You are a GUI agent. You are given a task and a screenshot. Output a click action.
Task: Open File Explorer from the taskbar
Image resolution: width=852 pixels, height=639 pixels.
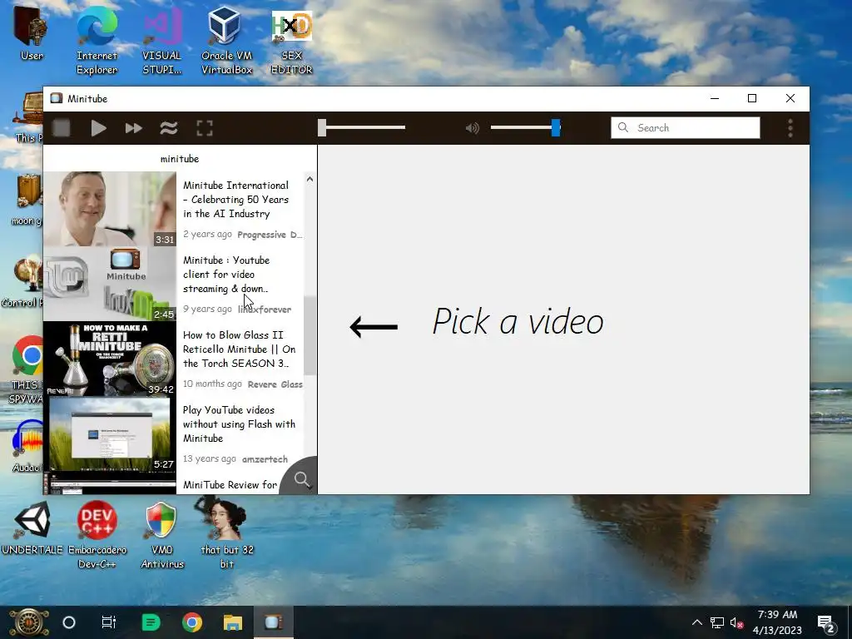(233, 622)
